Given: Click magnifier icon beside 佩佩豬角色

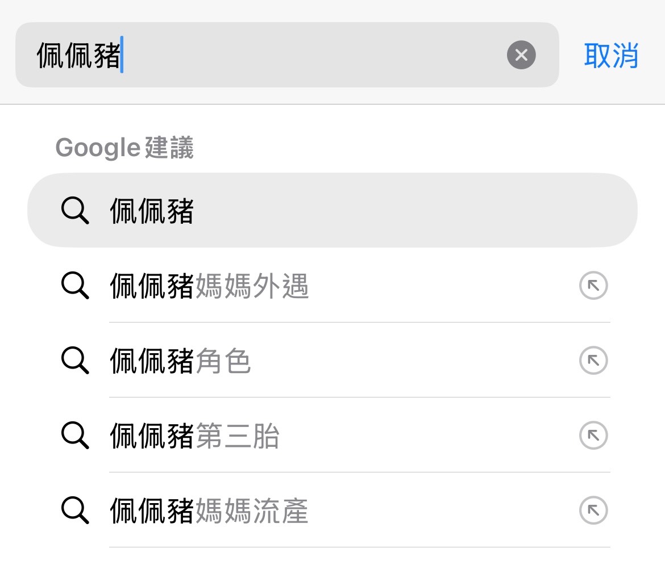Looking at the screenshot, I should [x=75, y=360].
